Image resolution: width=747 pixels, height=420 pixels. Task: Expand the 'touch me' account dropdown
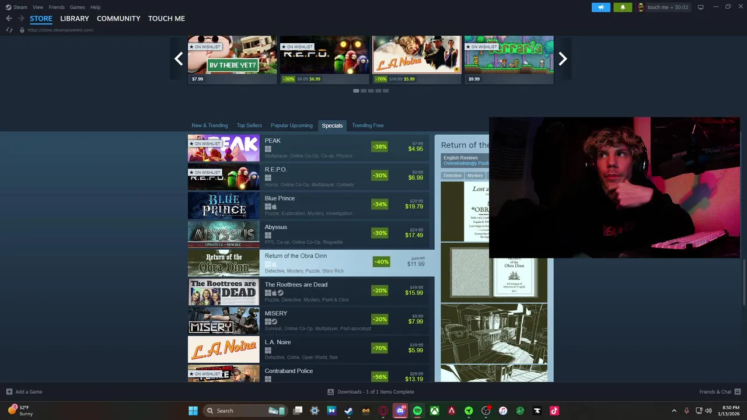pos(668,7)
